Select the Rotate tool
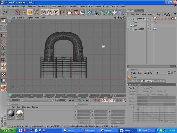The height and width of the screenshot is (133, 177). [36, 12]
